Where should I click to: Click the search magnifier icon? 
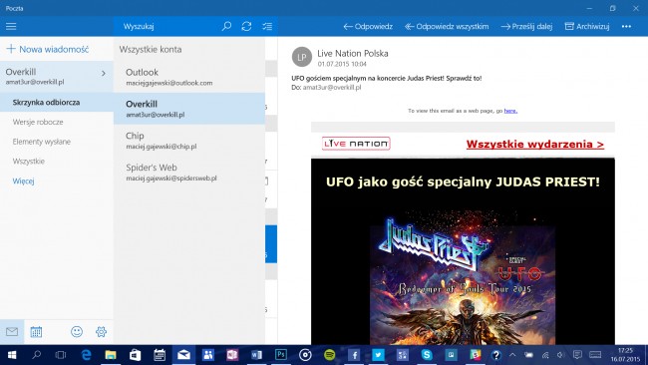tap(226, 27)
